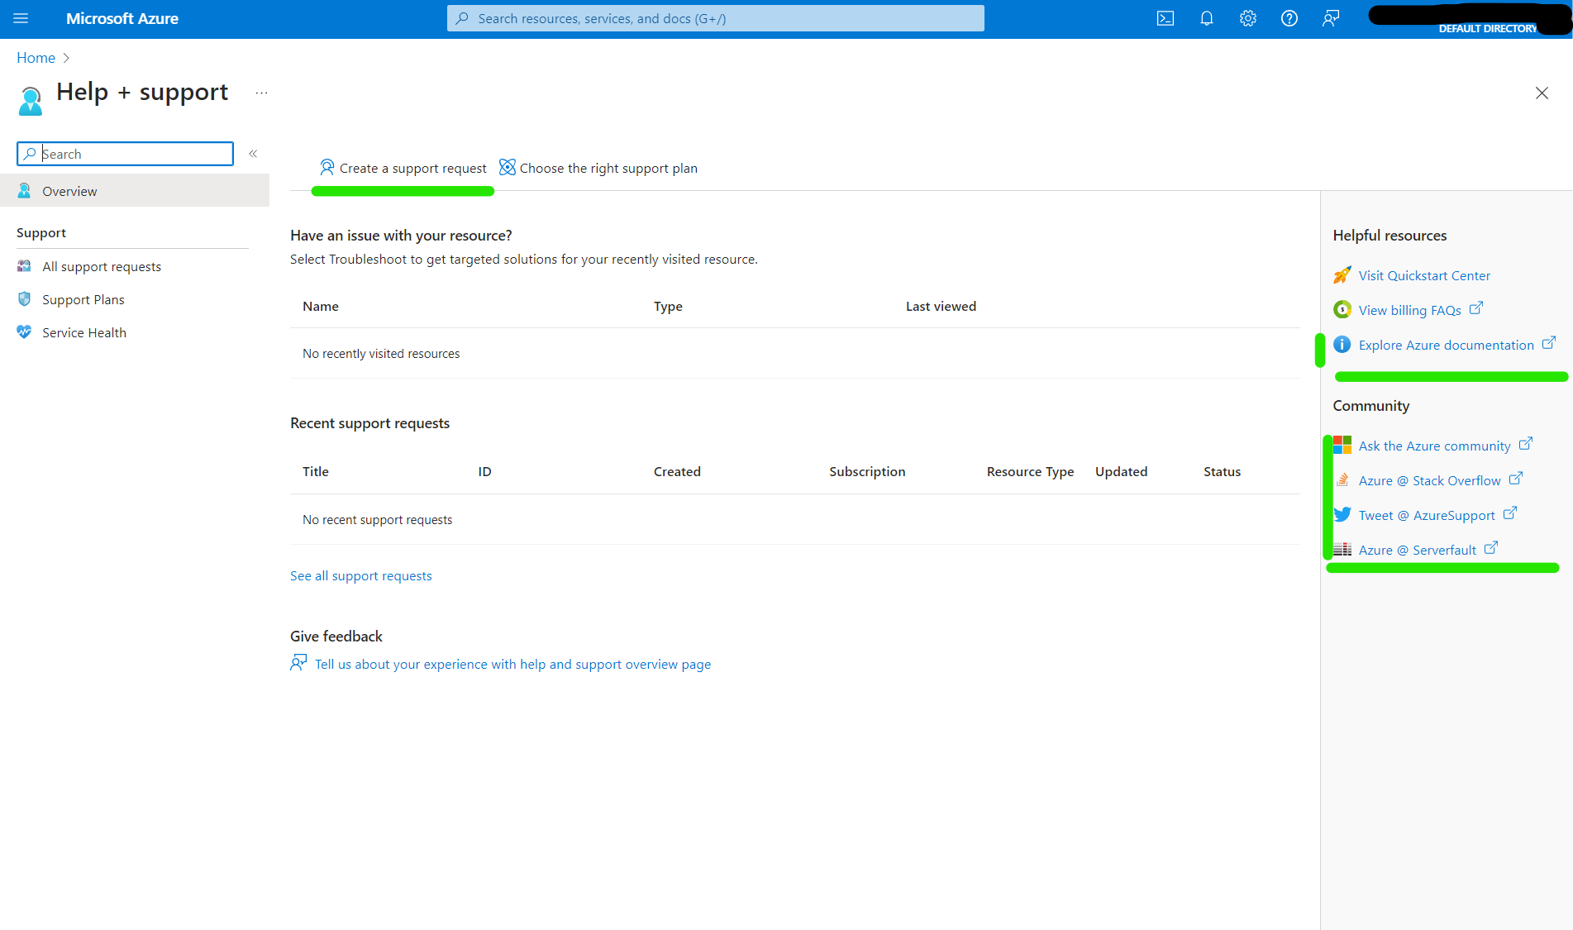
Task: Click the help question mark icon
Action: [x=1289, y=18]
